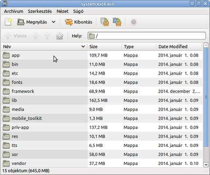Go to the home location icon

59,36
